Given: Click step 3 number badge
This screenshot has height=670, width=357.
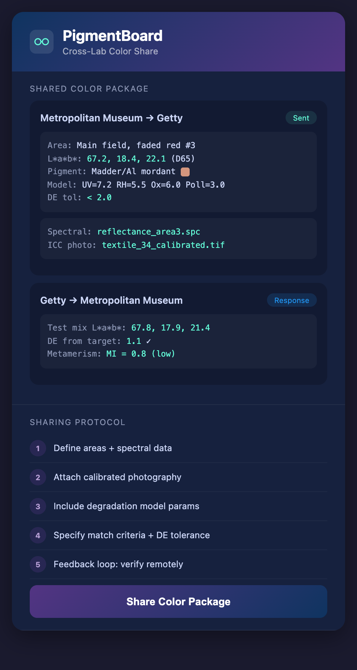Looking at the screenshot, I should [38, 506].
